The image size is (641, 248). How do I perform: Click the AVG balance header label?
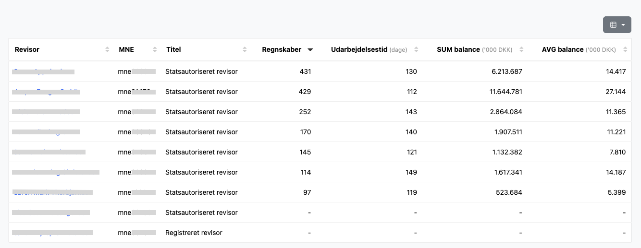click(x=562, y=49)
